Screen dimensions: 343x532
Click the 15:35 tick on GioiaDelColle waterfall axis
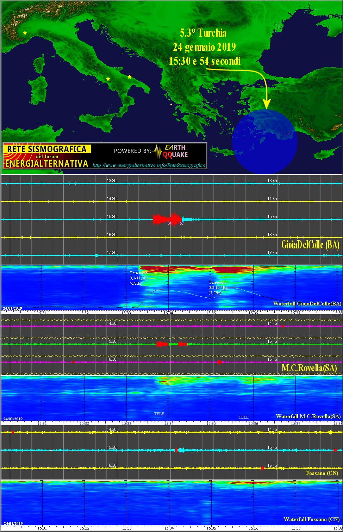pos(211,313)
